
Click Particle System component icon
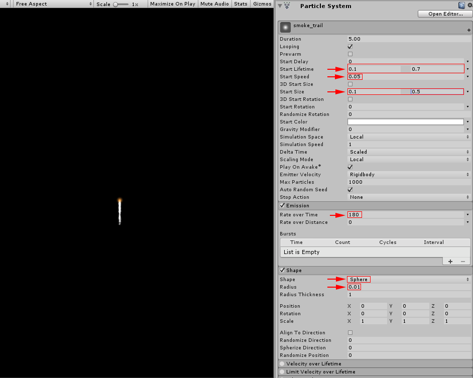click(x=287, y=6)
